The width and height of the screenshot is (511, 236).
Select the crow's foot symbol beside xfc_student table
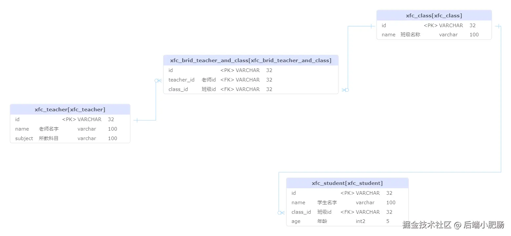coord(281,212)
